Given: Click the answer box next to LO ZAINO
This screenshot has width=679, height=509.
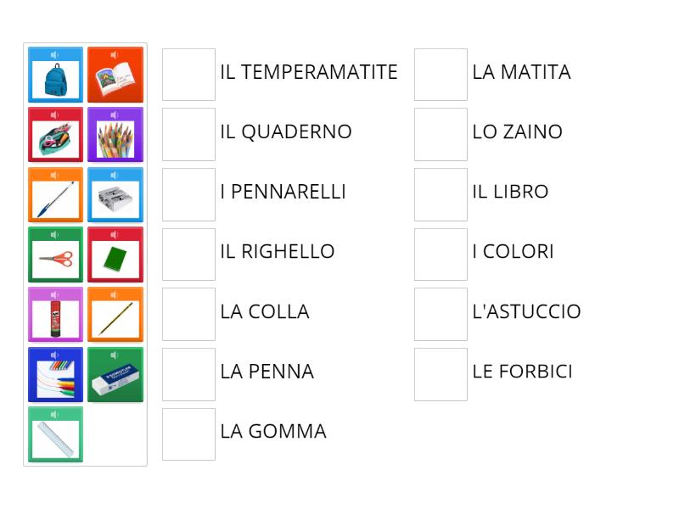Looking at the screenshot, I should point(440,133).
